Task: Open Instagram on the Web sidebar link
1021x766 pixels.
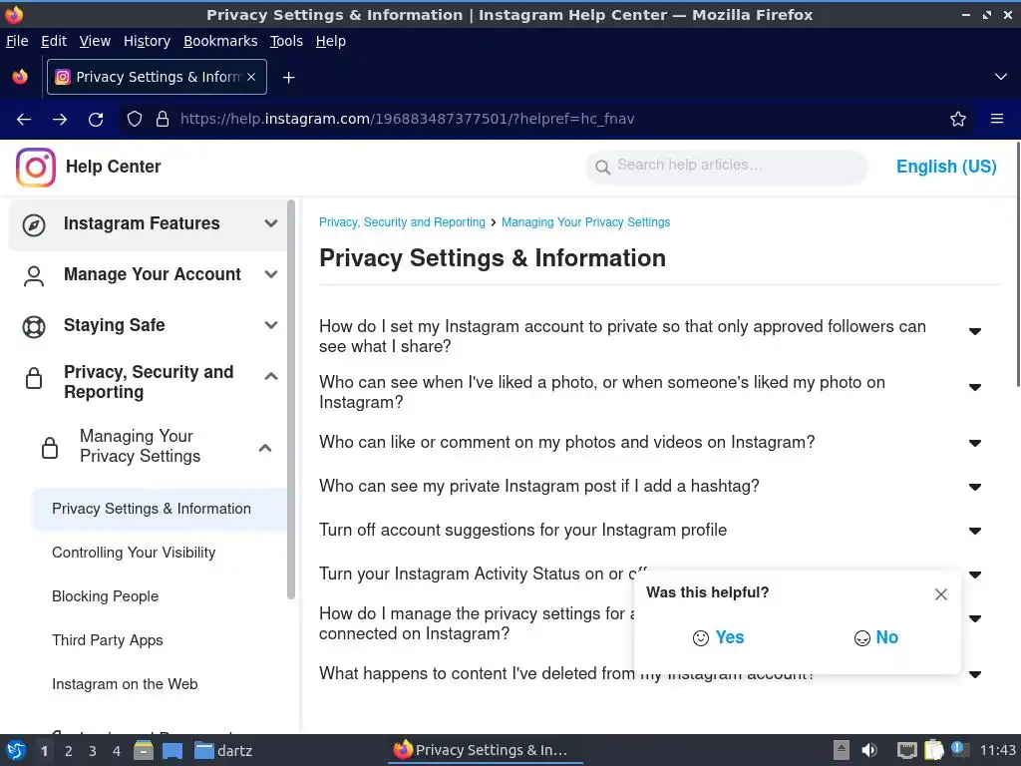Action: pos(125,684)
